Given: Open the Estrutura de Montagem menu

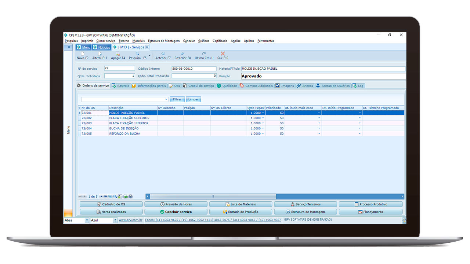Looking at the screenshot, I should pyautogui.click(x=164, y=41).
